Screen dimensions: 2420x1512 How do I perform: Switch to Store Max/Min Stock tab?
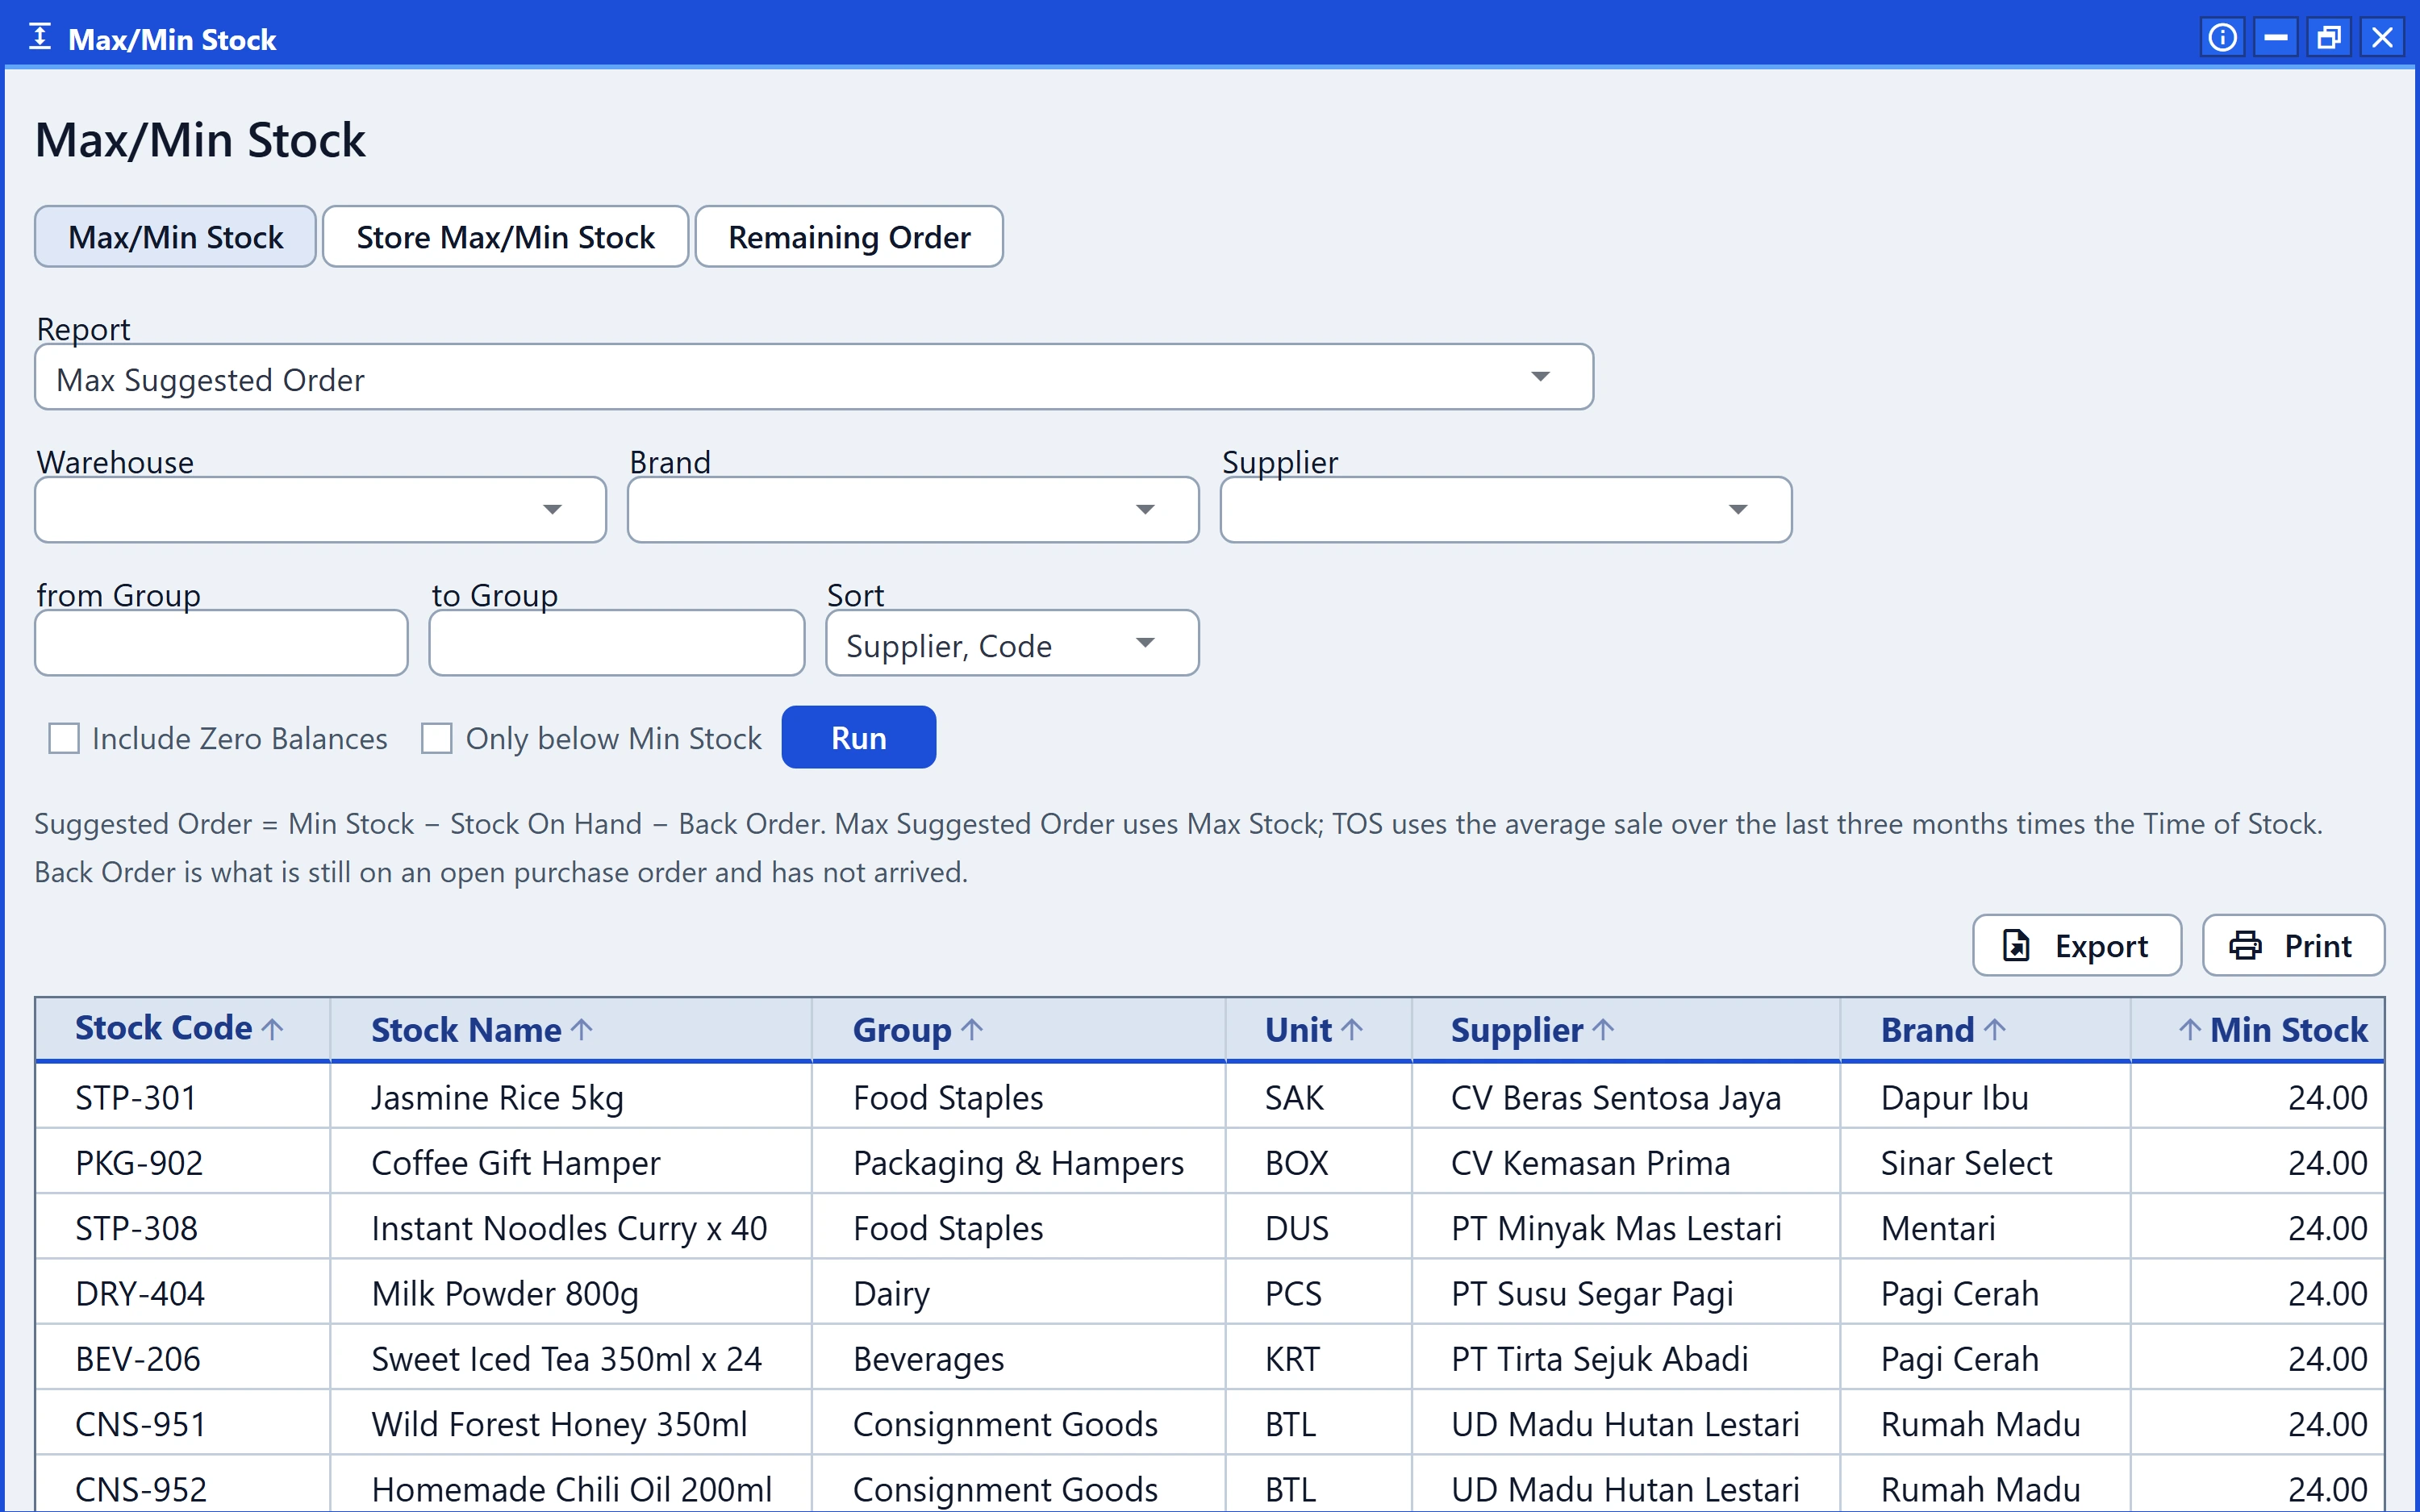505,237
